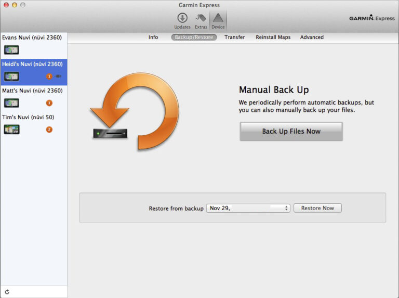Open the Updates toolbar icon
399x298 pixels.
[182, 21]
